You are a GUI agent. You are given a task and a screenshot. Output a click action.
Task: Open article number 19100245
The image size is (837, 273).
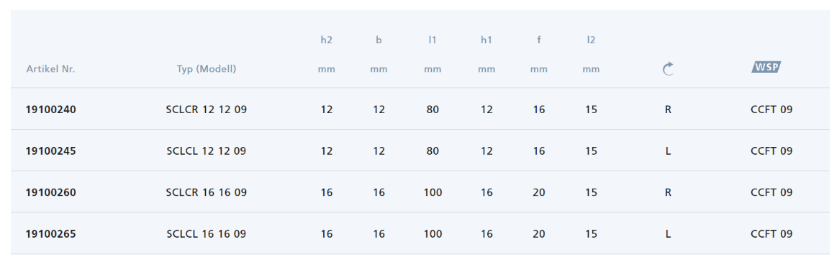(50, 151)
